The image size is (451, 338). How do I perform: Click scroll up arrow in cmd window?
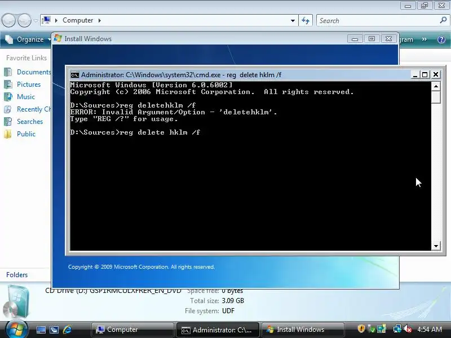(x=436, y=86)
